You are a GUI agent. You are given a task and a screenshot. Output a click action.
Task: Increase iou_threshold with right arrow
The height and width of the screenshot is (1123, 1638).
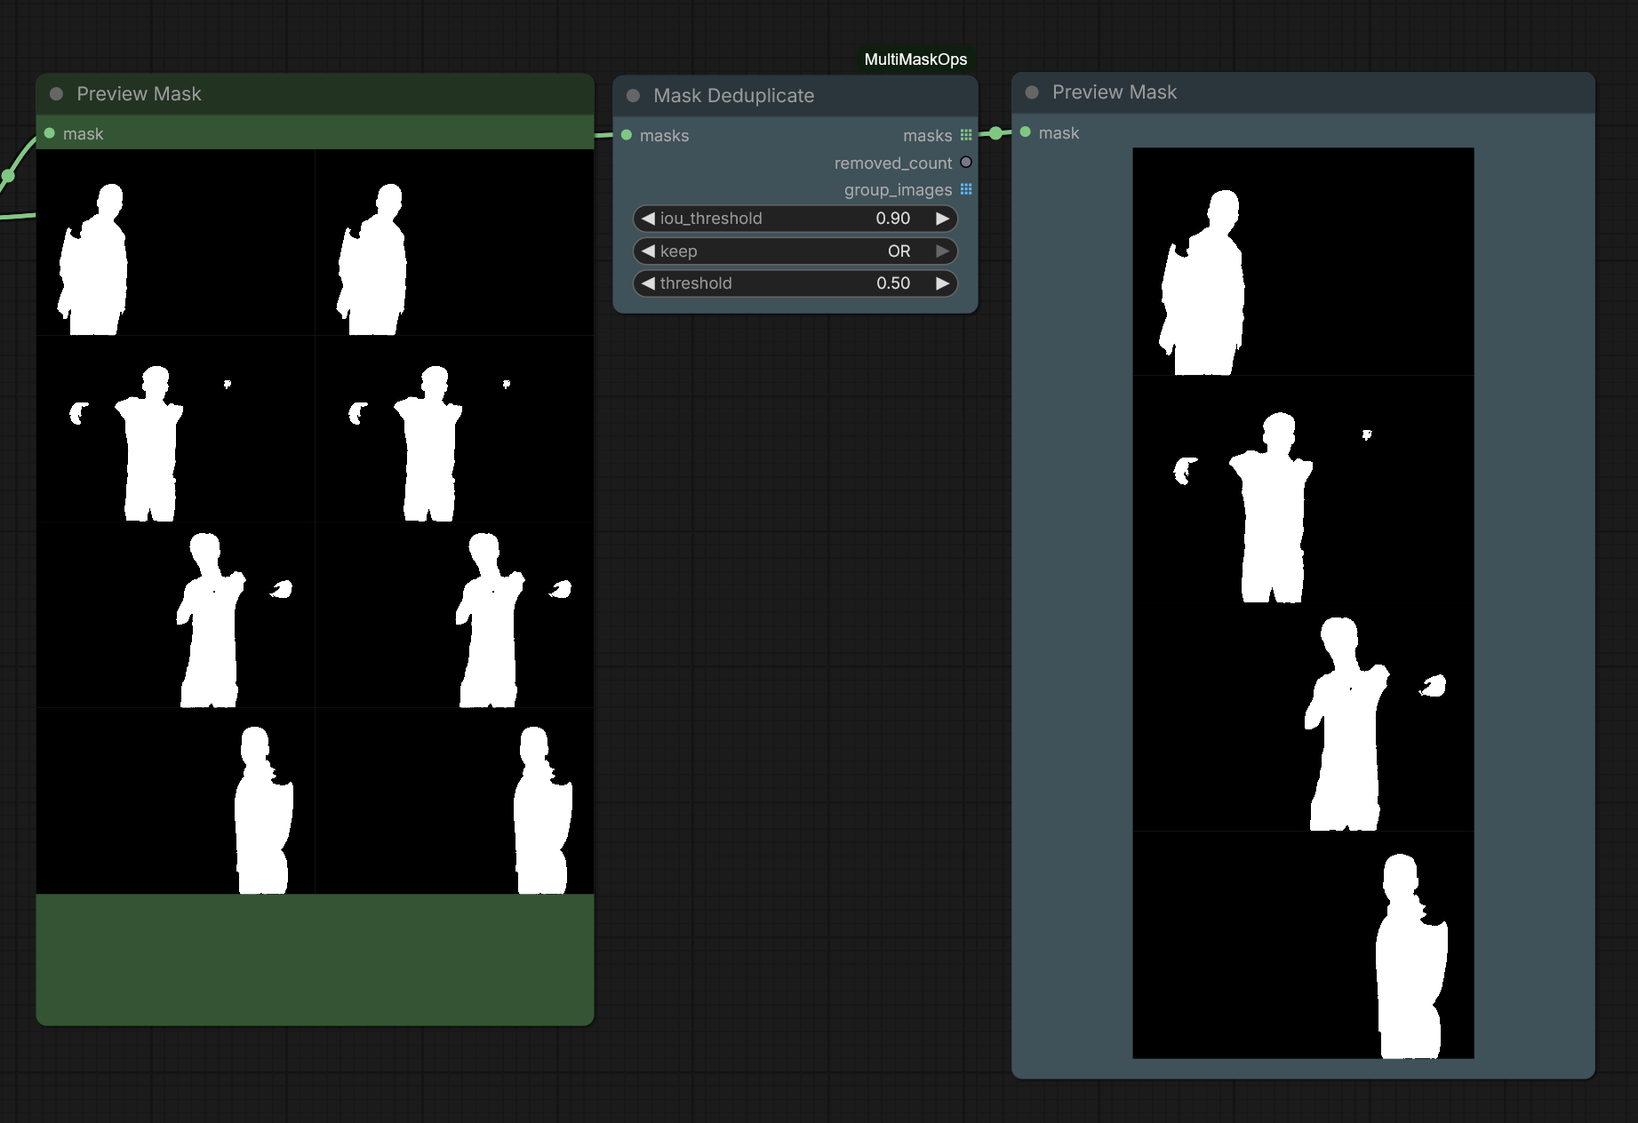pyautogui.click(x=943, y=219)
